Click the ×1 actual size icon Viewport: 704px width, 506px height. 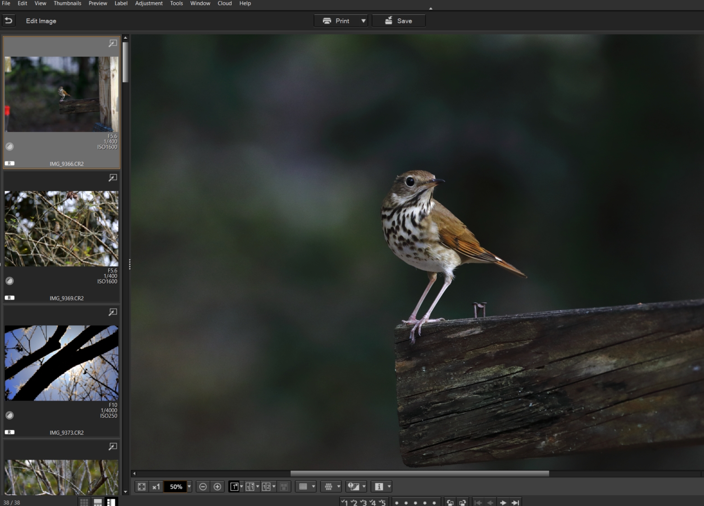point(156,487)
